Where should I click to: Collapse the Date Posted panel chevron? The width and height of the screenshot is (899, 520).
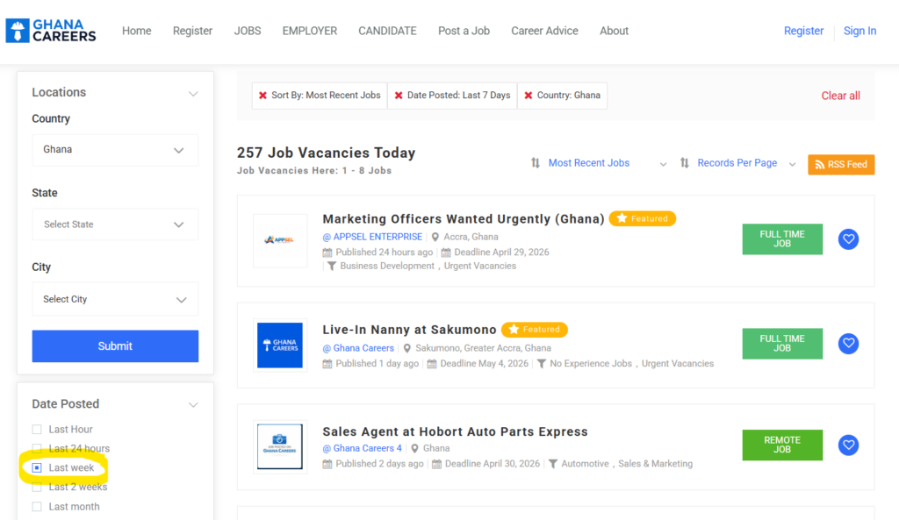[193, 404]
